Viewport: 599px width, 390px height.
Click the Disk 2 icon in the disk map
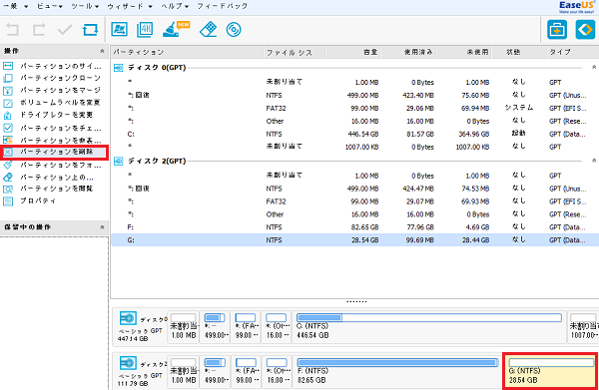point(128,363)
